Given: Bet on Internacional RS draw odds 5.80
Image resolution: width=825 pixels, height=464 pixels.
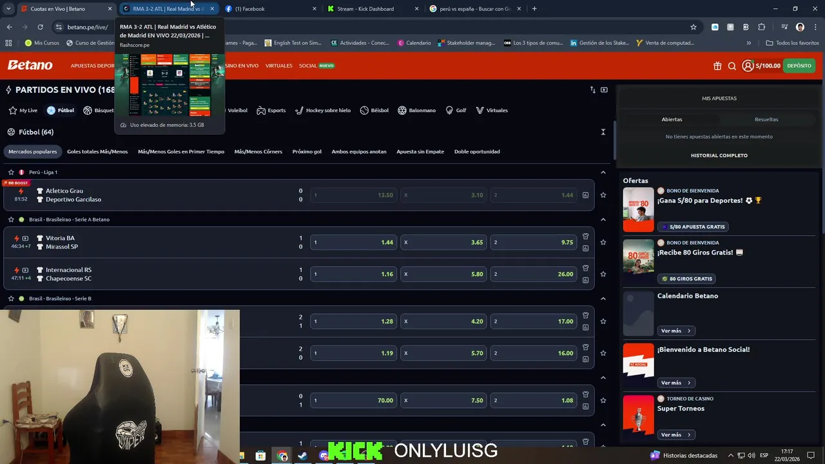Looking at the screenshot, I should pos(443,274).
